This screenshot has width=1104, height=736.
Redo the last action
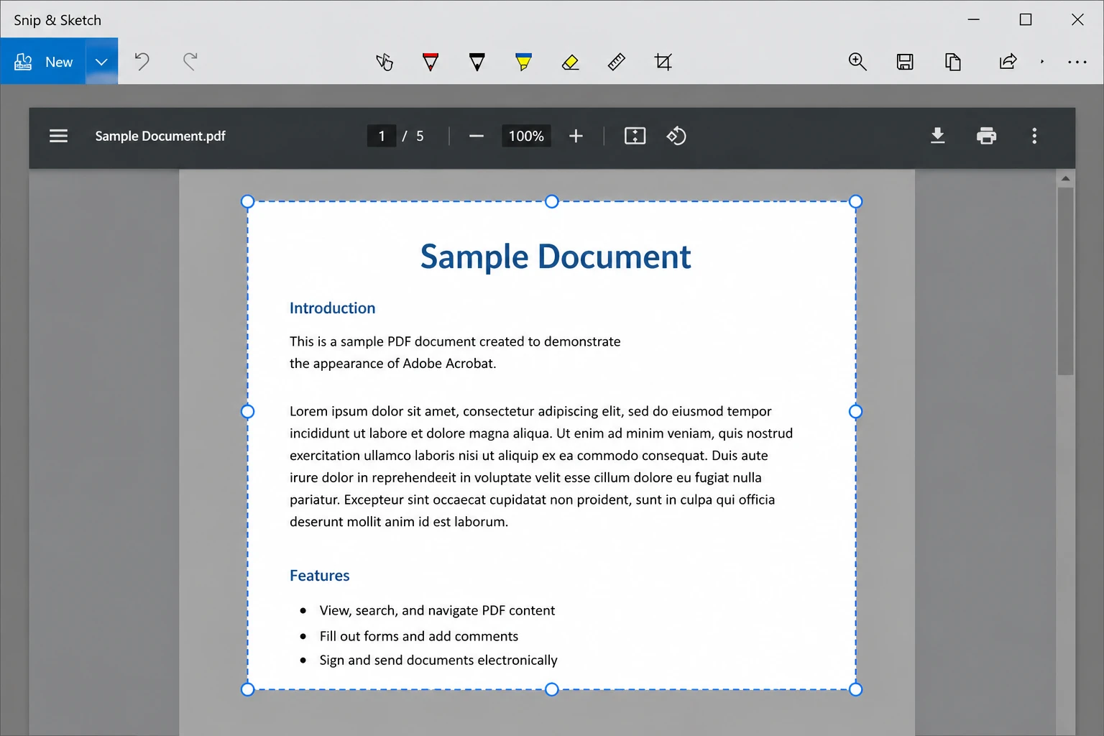[190, 62]
